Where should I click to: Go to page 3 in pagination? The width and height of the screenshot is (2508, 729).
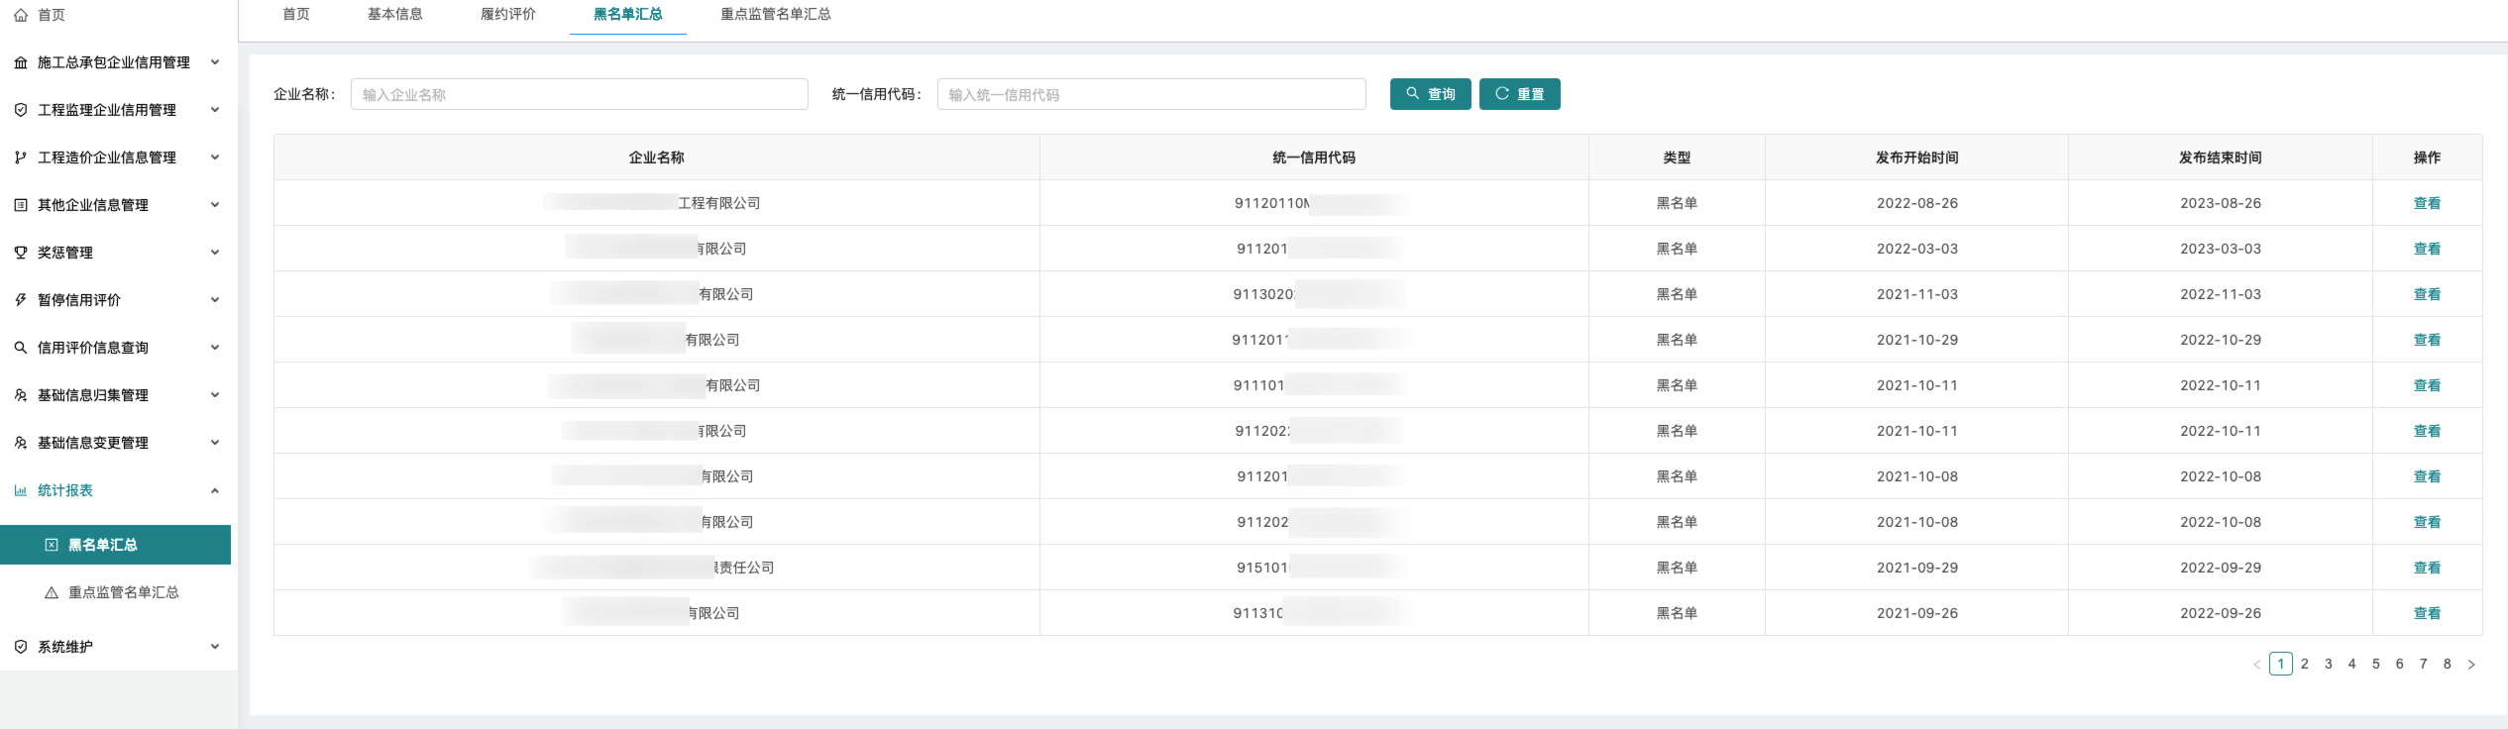(2328, 664)
